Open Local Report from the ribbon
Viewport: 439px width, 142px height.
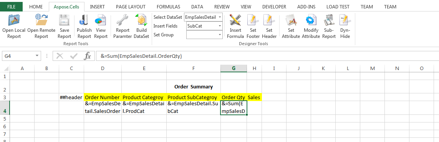pyautogui.click(x=14, y=26)
